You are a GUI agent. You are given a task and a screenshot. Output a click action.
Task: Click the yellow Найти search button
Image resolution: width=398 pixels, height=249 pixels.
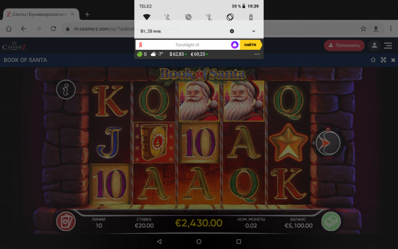tap(250, 45)
